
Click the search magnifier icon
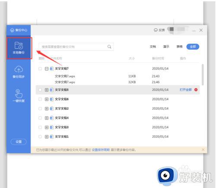tap(109, 47)
